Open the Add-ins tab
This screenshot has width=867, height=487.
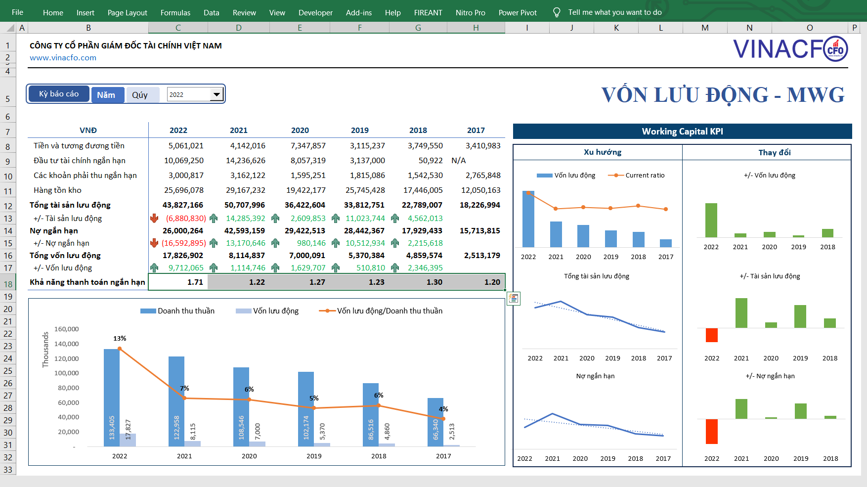pyautogui.click(x=359, y=12)
